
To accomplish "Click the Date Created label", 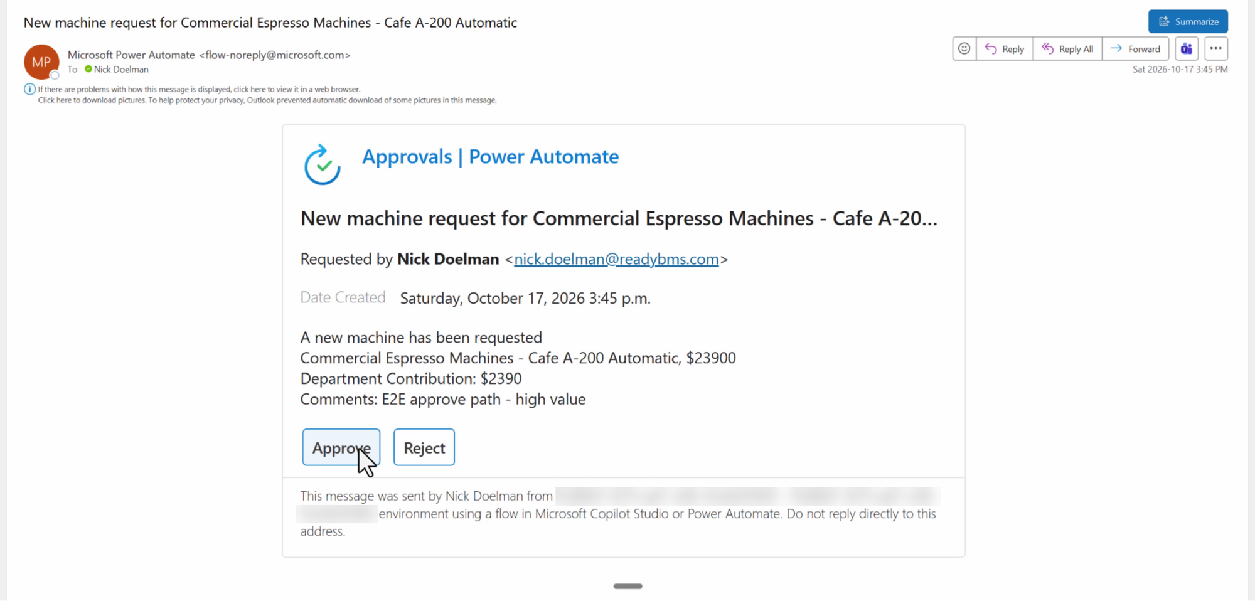I will coord(343,297).
